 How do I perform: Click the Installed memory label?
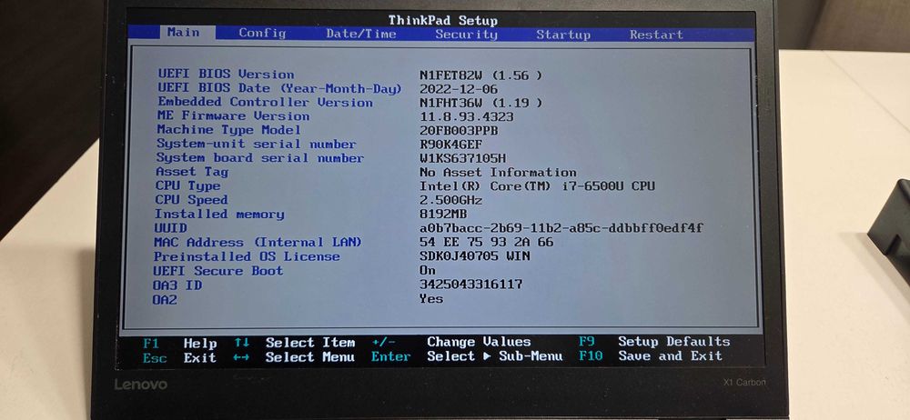pyautogui.click(x=219, y=214)
